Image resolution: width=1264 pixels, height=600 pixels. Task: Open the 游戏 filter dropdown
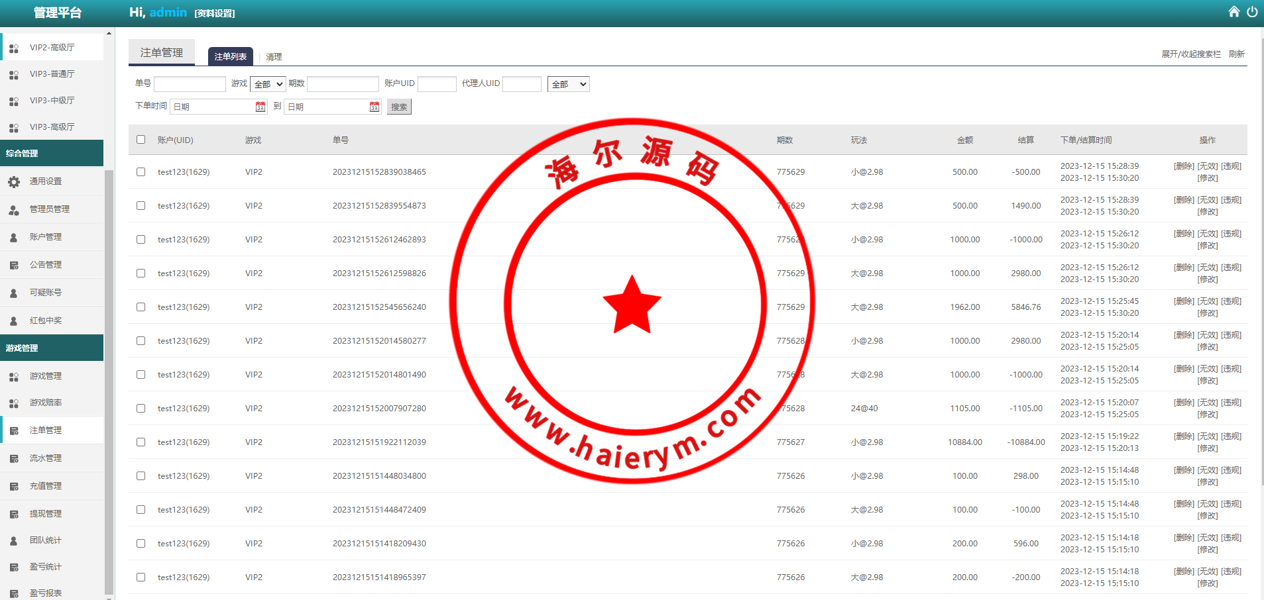(x=267, y=84)
